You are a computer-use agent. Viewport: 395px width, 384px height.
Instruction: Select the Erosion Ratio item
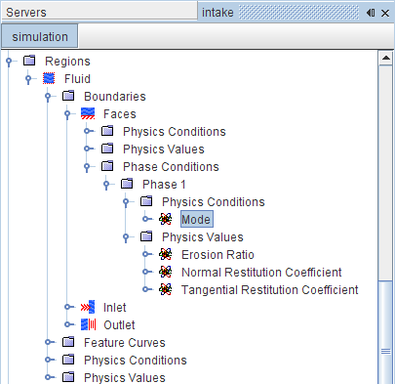point(217,255)
